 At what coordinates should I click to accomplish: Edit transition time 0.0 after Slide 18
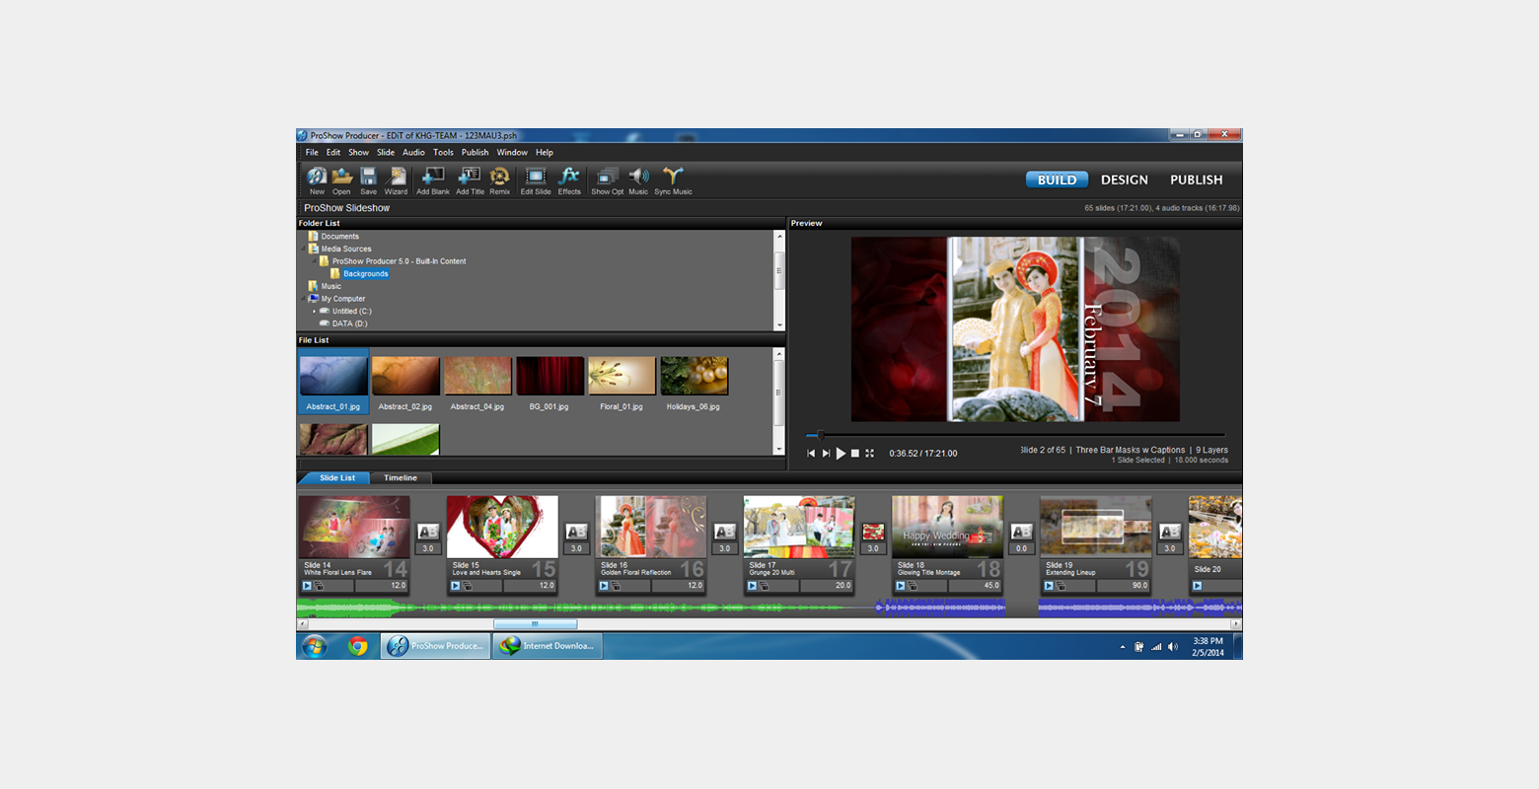(x=1022, y=548)
